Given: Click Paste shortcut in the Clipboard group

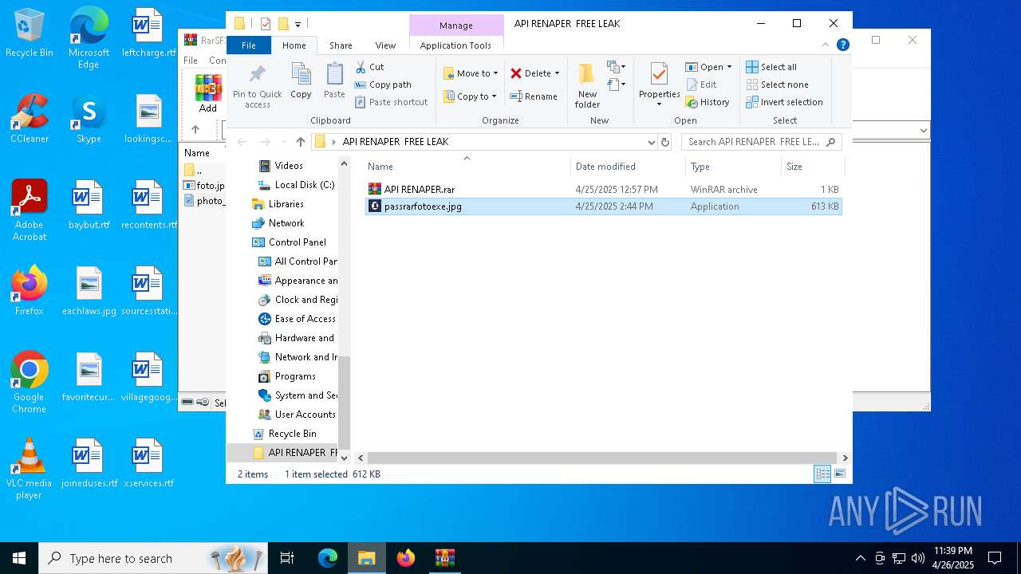Looking at the screenshot, I should pos(391,102).
